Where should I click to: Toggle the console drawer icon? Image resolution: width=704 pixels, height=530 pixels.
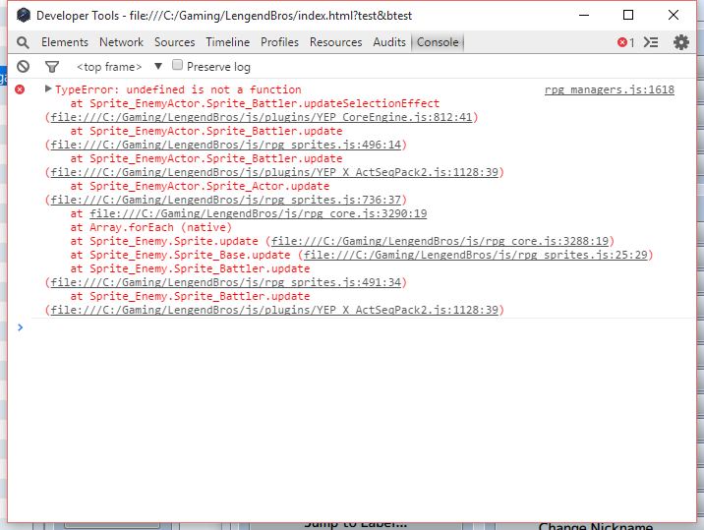(x=651, y=42)
